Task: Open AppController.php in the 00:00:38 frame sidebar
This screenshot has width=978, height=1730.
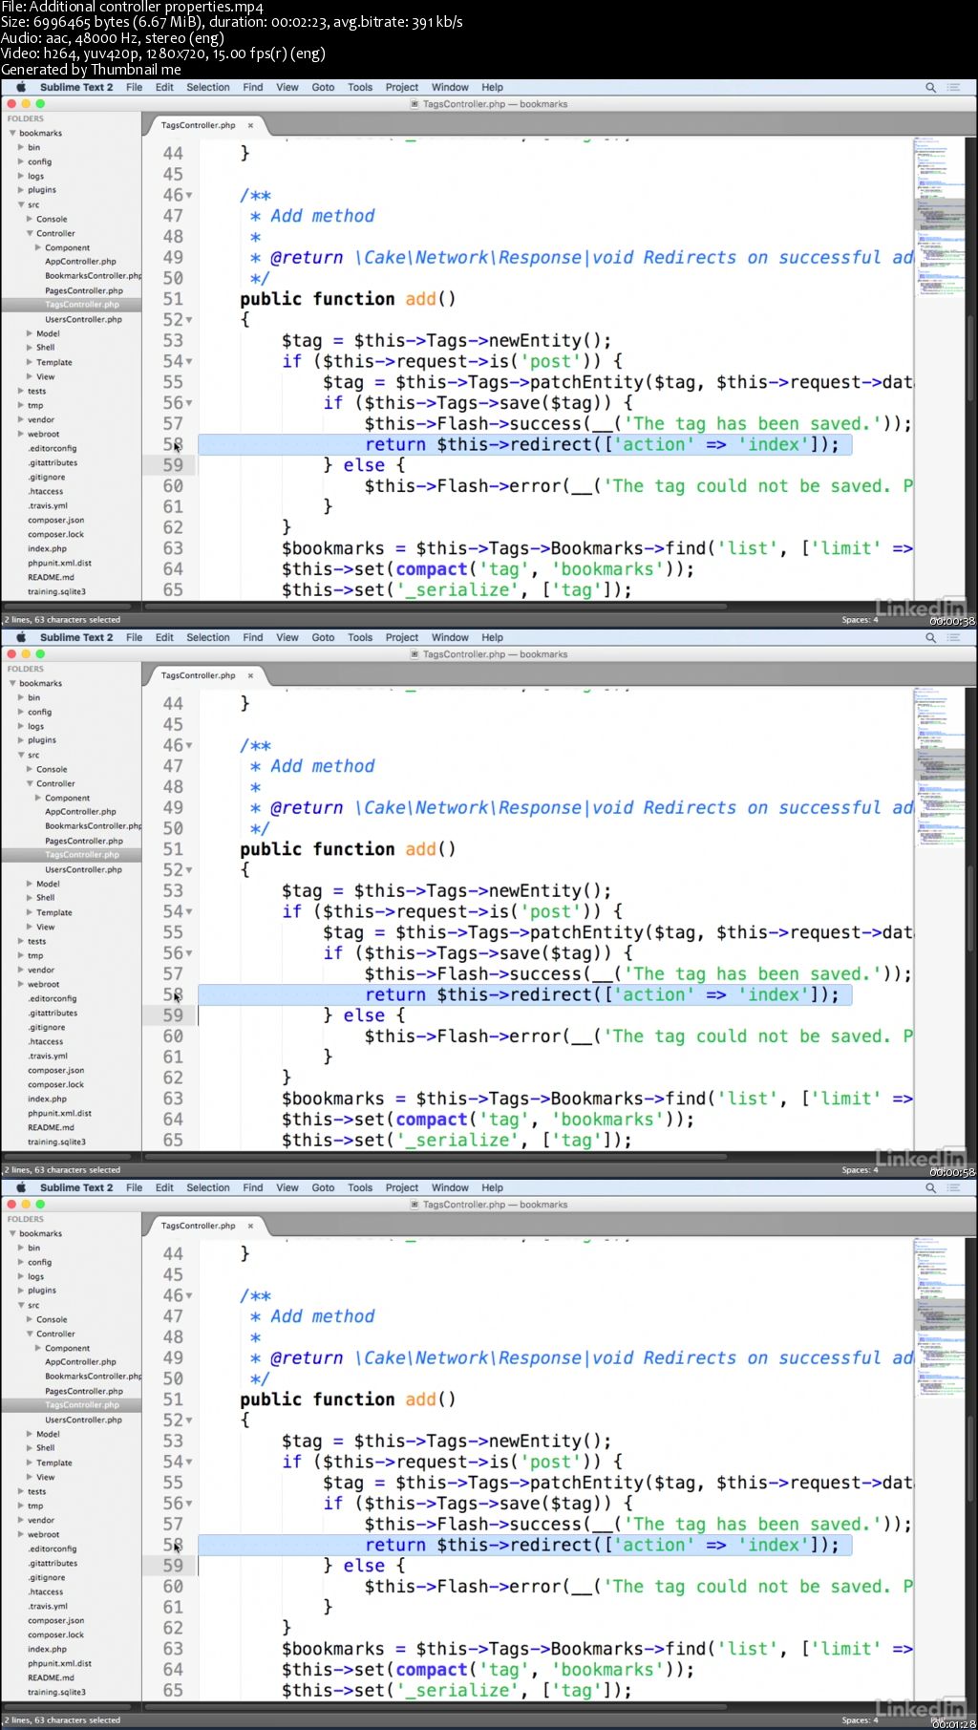Action: click(x=80, y=262)
